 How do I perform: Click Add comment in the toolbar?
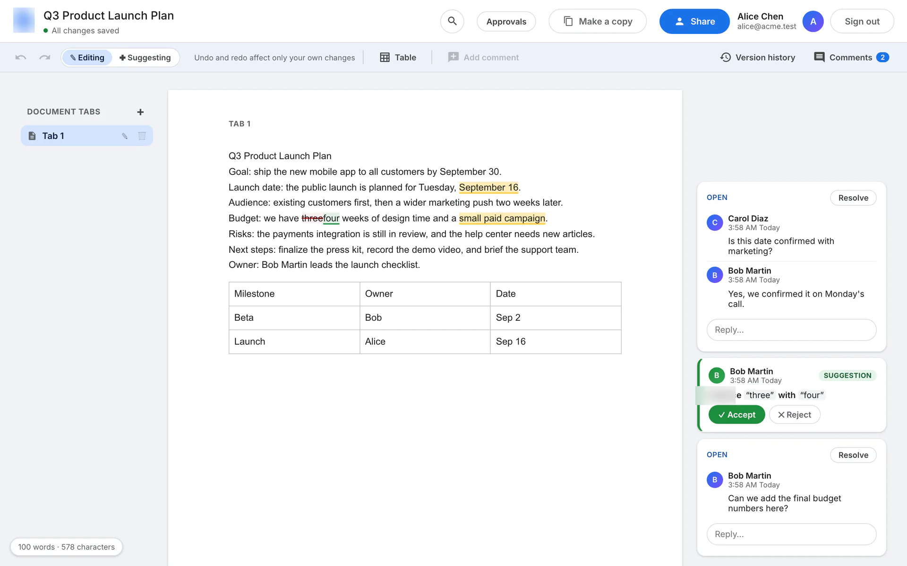click(x=483, y=58)
